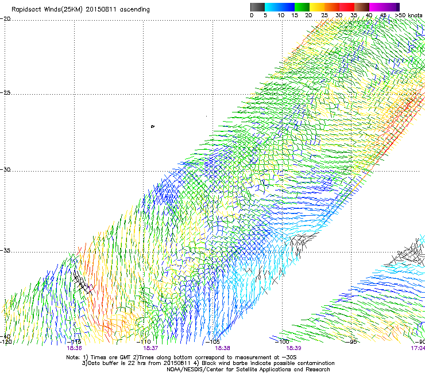Click the '>50 knots' legend label
The image size is (425, 373).
click(x=408, y=15)
